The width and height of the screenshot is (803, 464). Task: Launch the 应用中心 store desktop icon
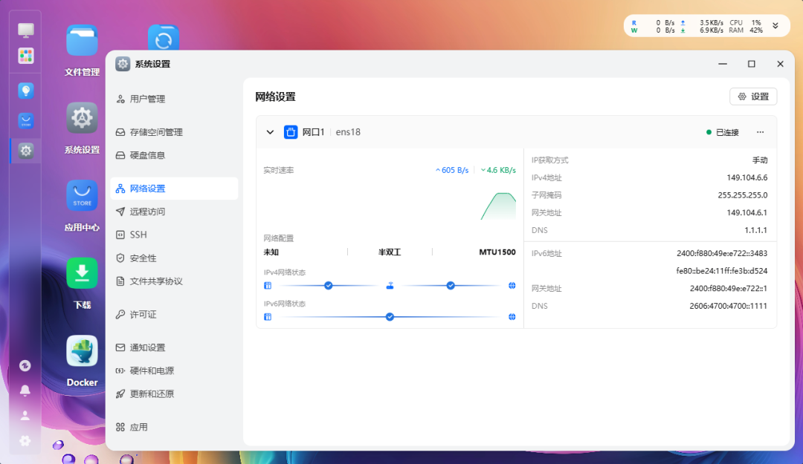point(82,196)
